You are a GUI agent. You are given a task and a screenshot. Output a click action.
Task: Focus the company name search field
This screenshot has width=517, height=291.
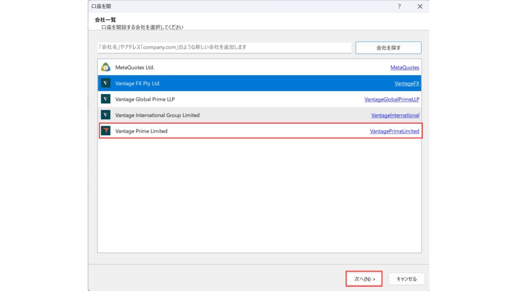224,47
